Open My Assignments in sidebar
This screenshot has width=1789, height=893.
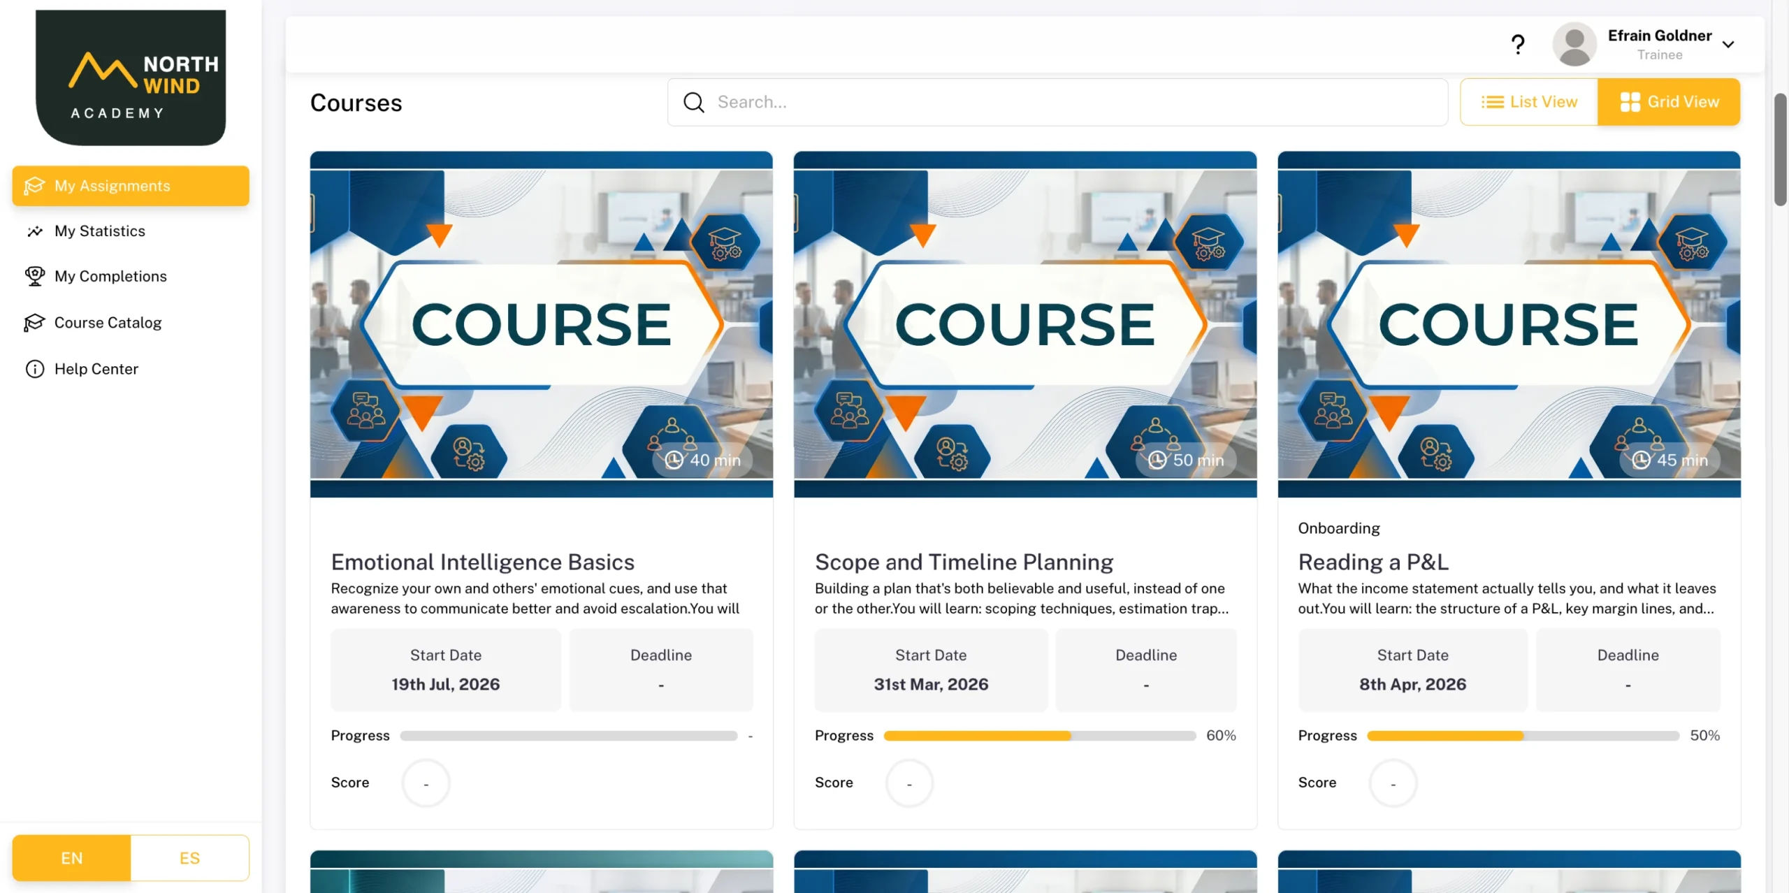pos(131,186)
